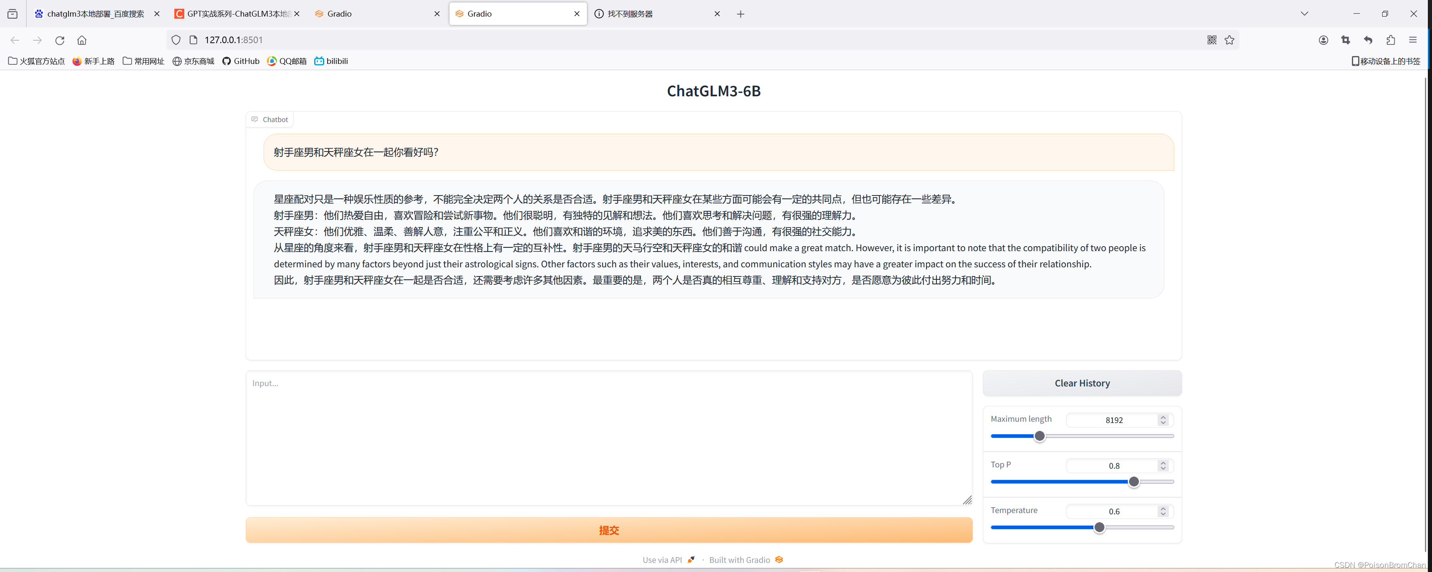Close the chatglm3本地部署 Baidu search tab
Image resolution: width=1432 pixels, height=572 pixels.
[x=157, y=14]
